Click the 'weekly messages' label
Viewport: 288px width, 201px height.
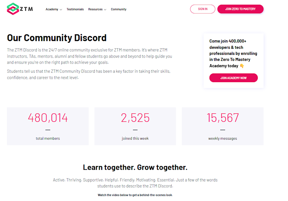(222, 138)
